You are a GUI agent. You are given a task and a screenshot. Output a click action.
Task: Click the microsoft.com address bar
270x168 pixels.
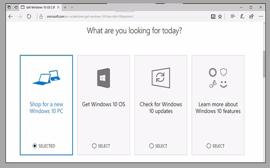[x=90, y=17]
